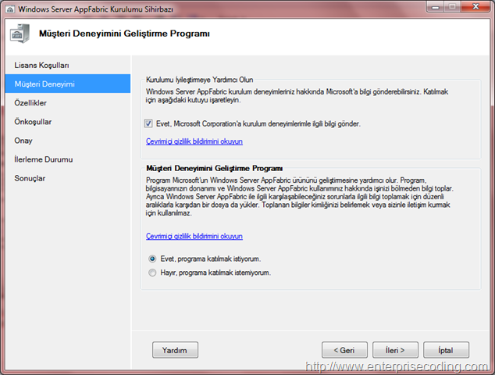Click the AppFabric title bar window icon
Viewport: 495px width, 375px height.
pyautogui.click(x=10, y=9)
